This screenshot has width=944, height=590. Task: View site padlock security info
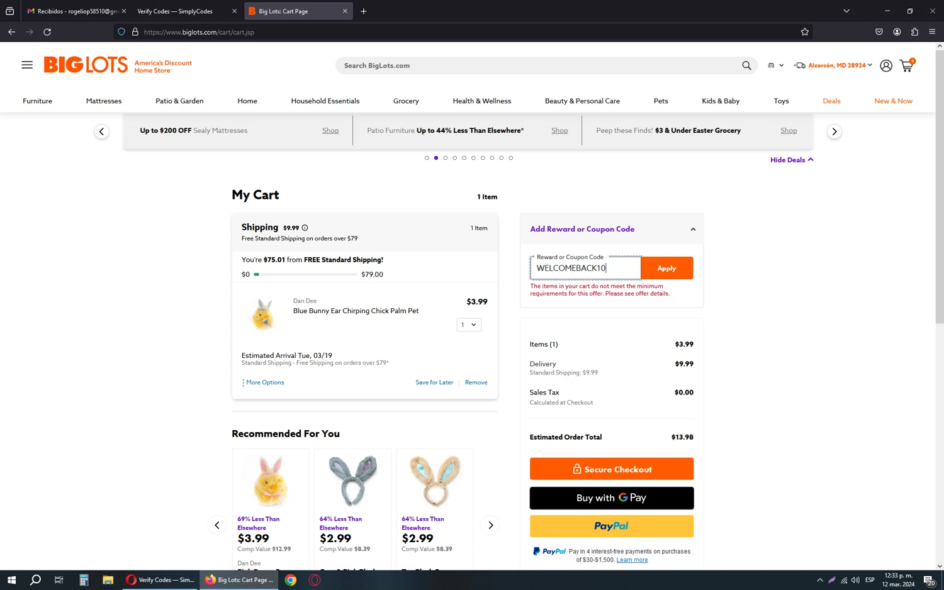(x=135, y=32)
